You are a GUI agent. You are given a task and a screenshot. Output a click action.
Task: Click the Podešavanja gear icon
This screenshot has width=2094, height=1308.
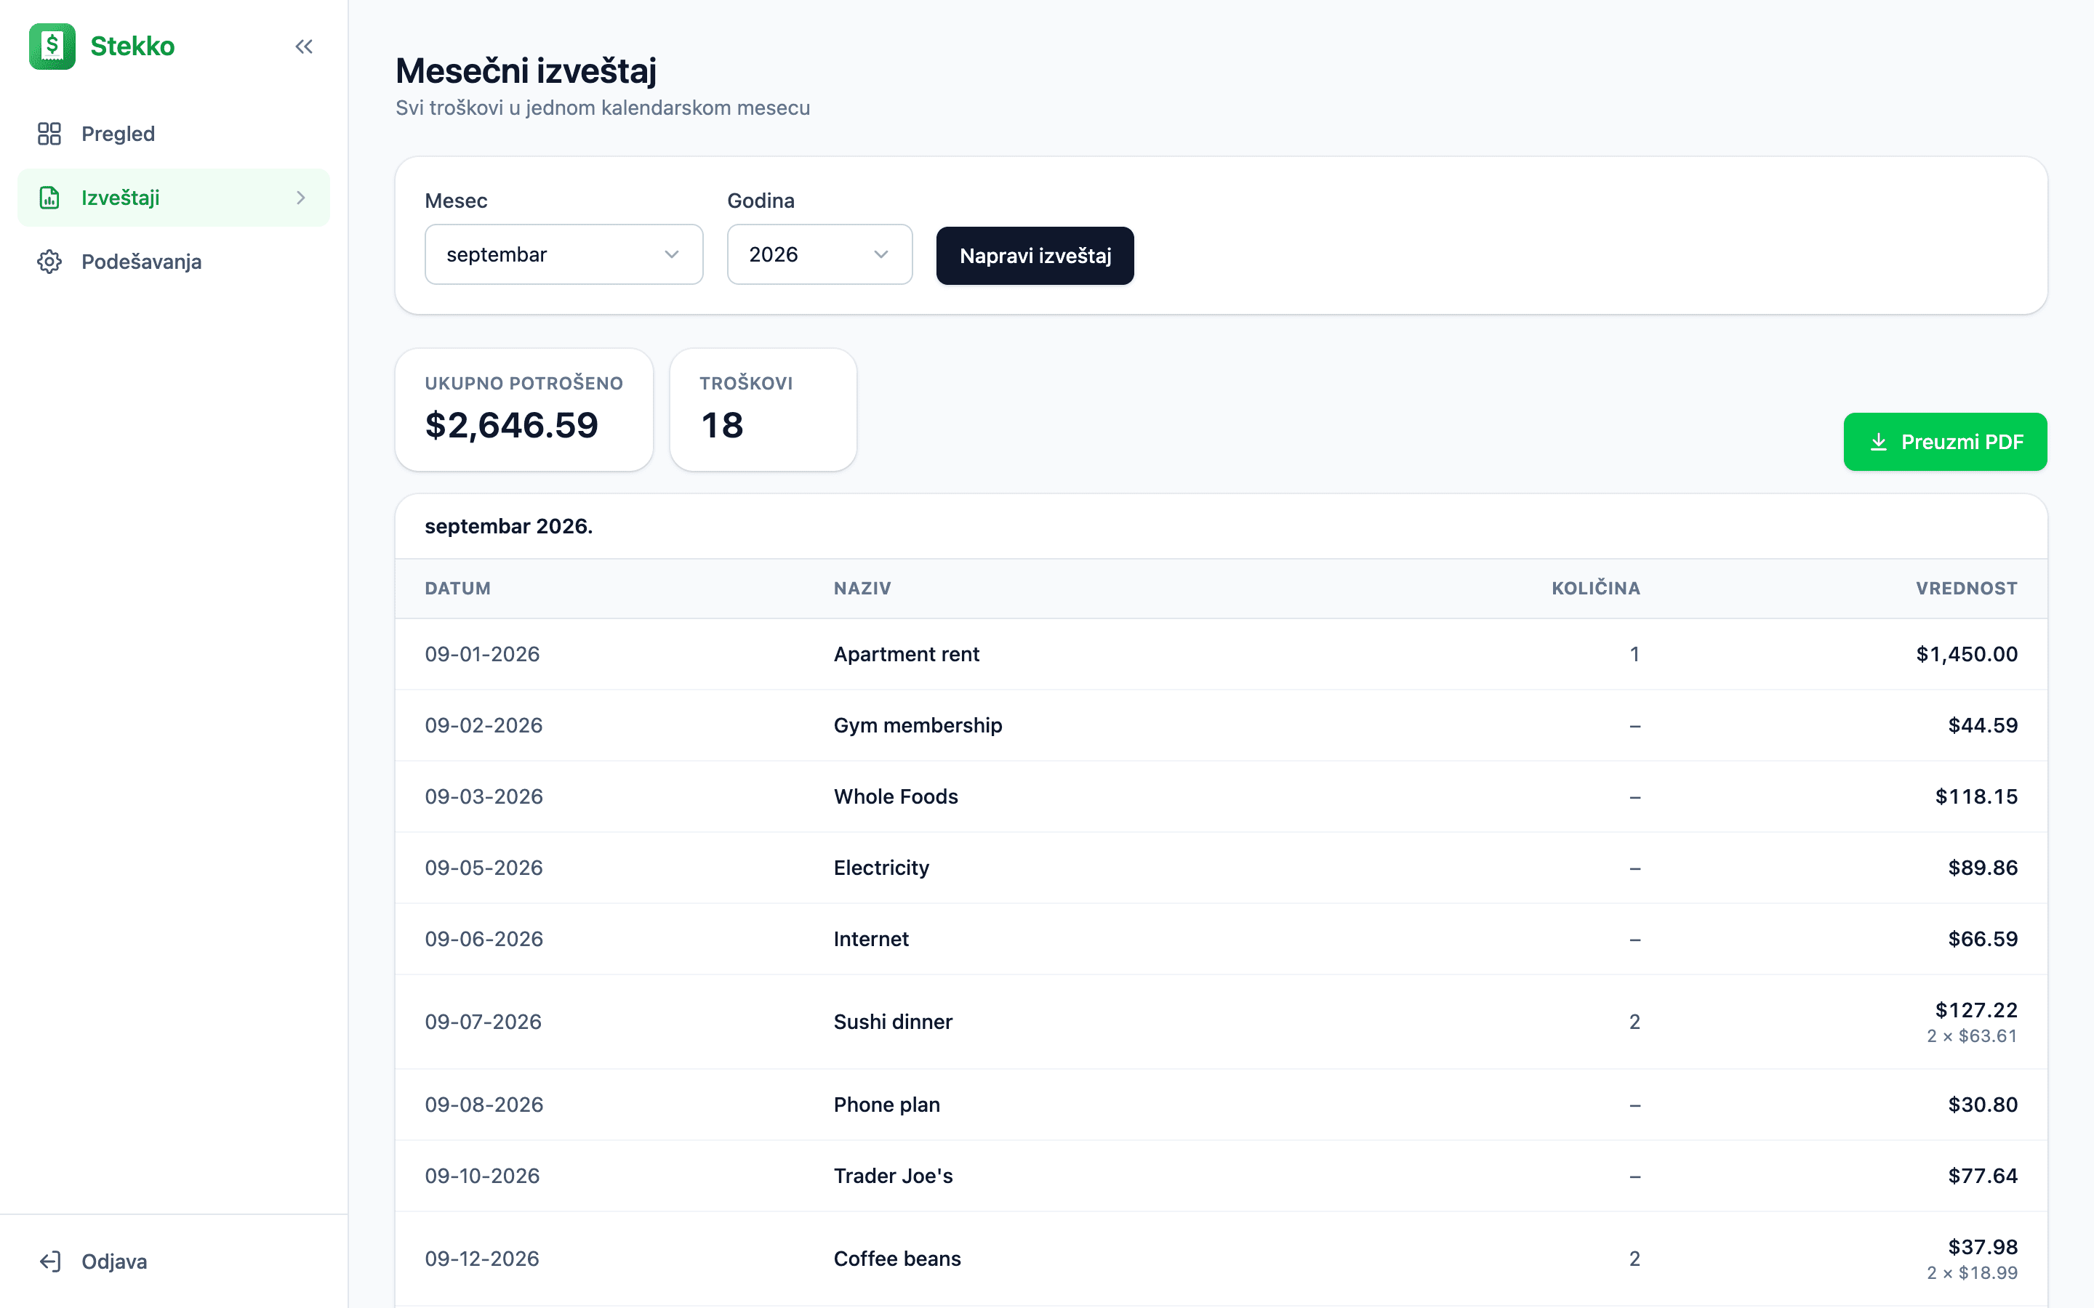[x=49, y=262]
